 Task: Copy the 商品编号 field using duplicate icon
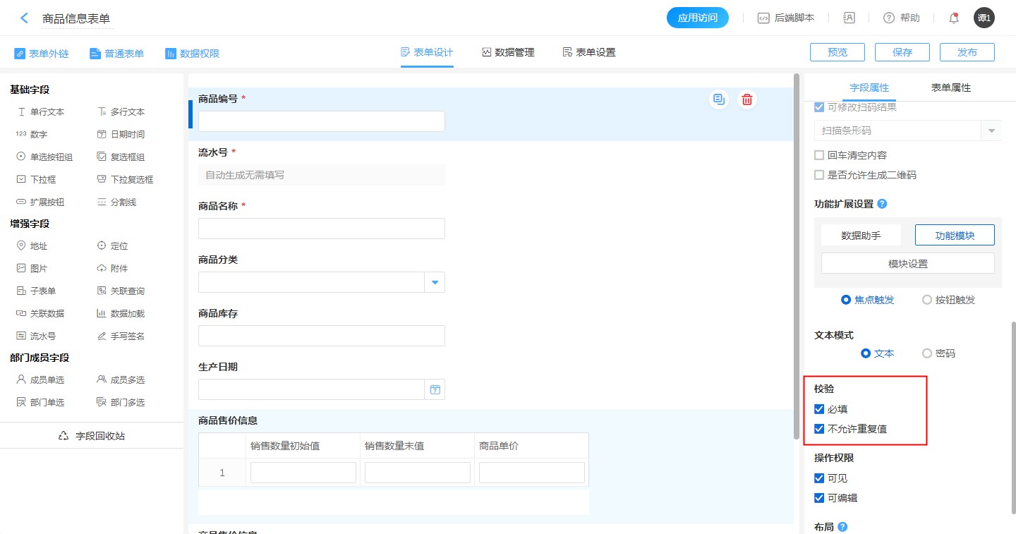[x=718, y=99]
